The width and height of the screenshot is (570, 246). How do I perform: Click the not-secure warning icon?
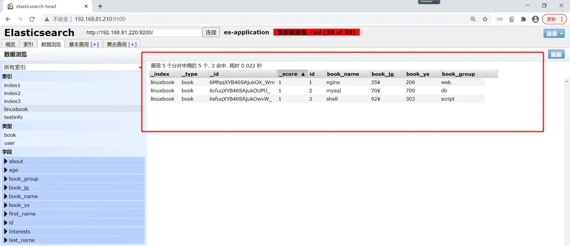[47, 19]
